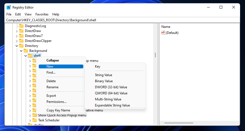Select the (Default) value entry
Viewport: 245px width, 131px height.
tap(172, 33)
